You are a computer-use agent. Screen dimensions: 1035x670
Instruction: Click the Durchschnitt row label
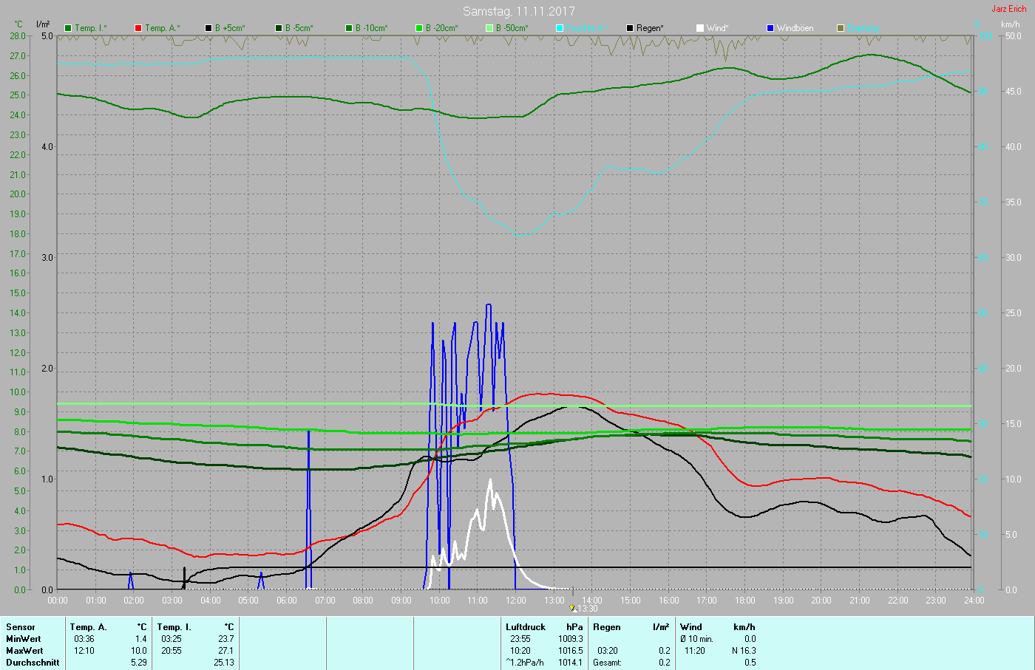coord(33,663)
